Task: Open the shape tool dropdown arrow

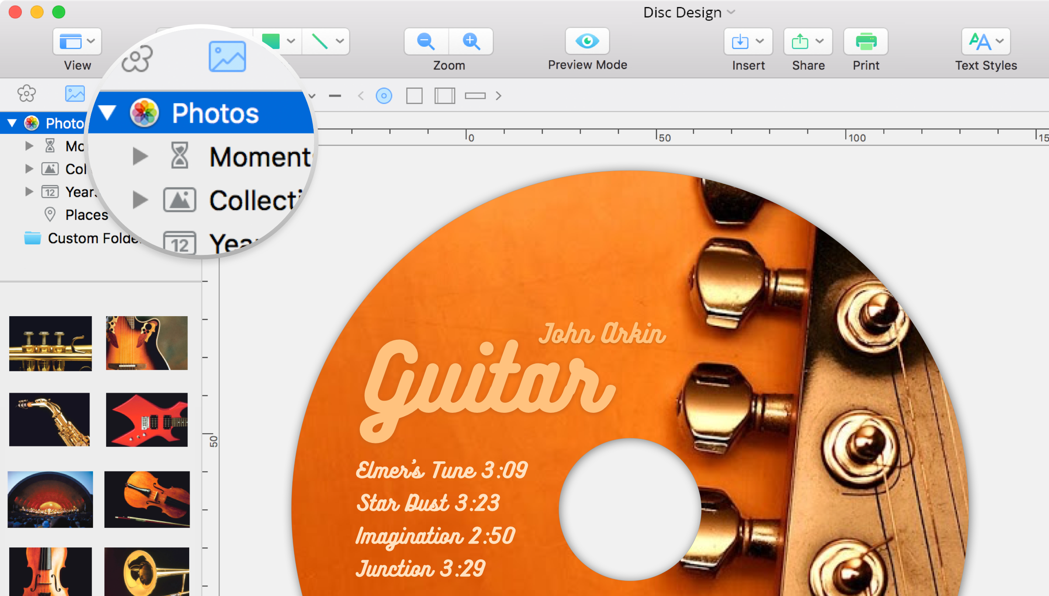Action: pos(291,41)
